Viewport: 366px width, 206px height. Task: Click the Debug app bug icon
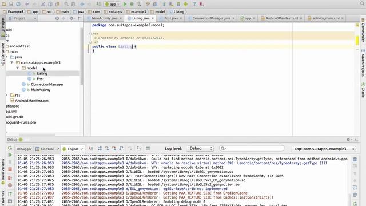(x=132, y=4)
